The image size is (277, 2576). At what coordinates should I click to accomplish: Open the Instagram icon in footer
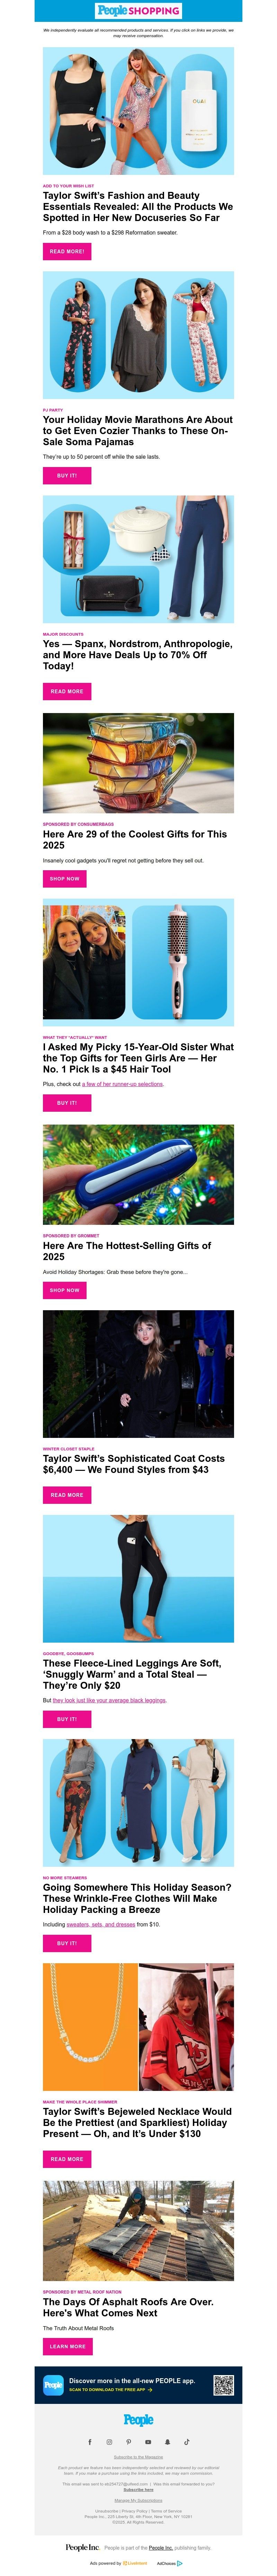[x=110, y=2442]
